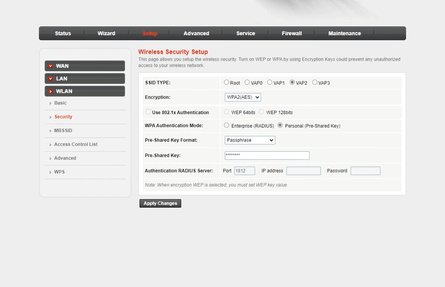
Task: Click the Apply Changes button
Action: point(160,203)
